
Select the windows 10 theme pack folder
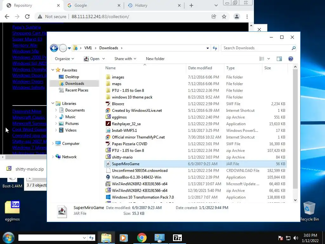132,97
